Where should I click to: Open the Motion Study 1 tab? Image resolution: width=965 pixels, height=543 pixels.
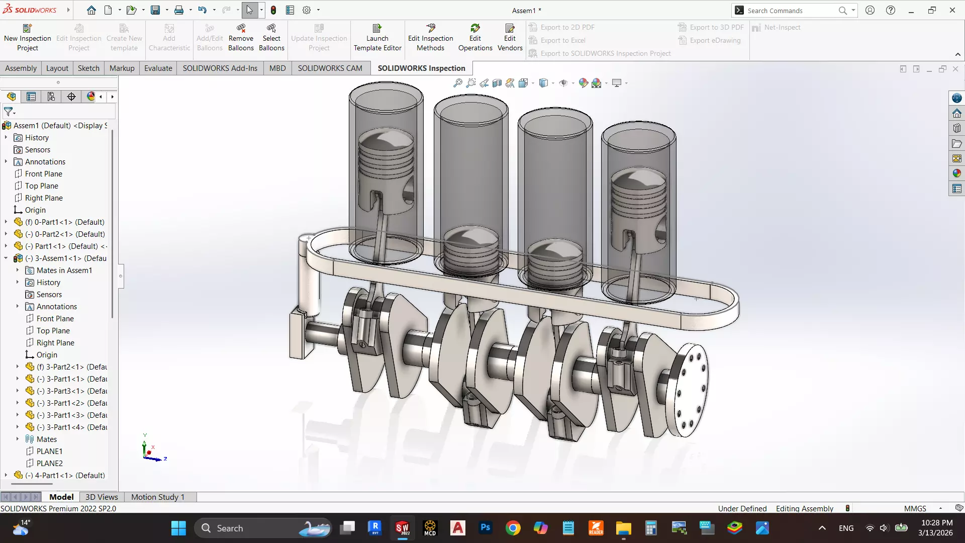[x=157, y=497]
